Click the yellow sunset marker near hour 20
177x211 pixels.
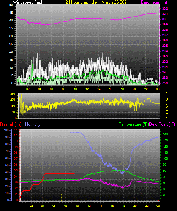(x=133, y=198)
